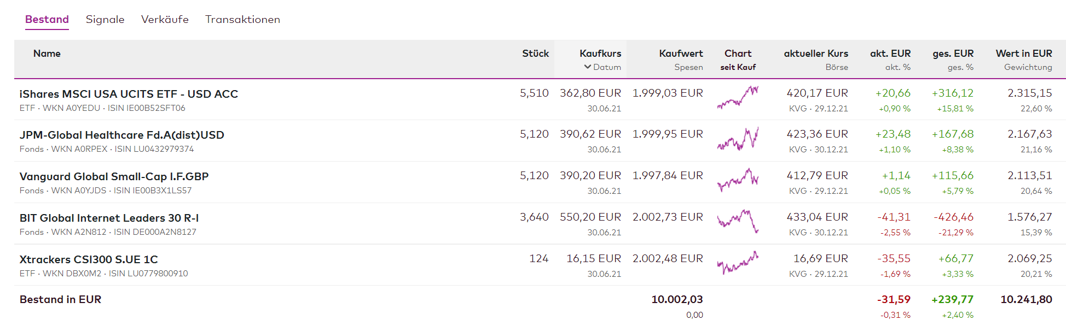Sort by Stück column header

coord(535,54)
